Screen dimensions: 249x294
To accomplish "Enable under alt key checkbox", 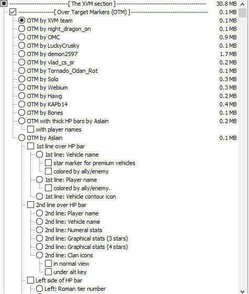I will point(48,272).
